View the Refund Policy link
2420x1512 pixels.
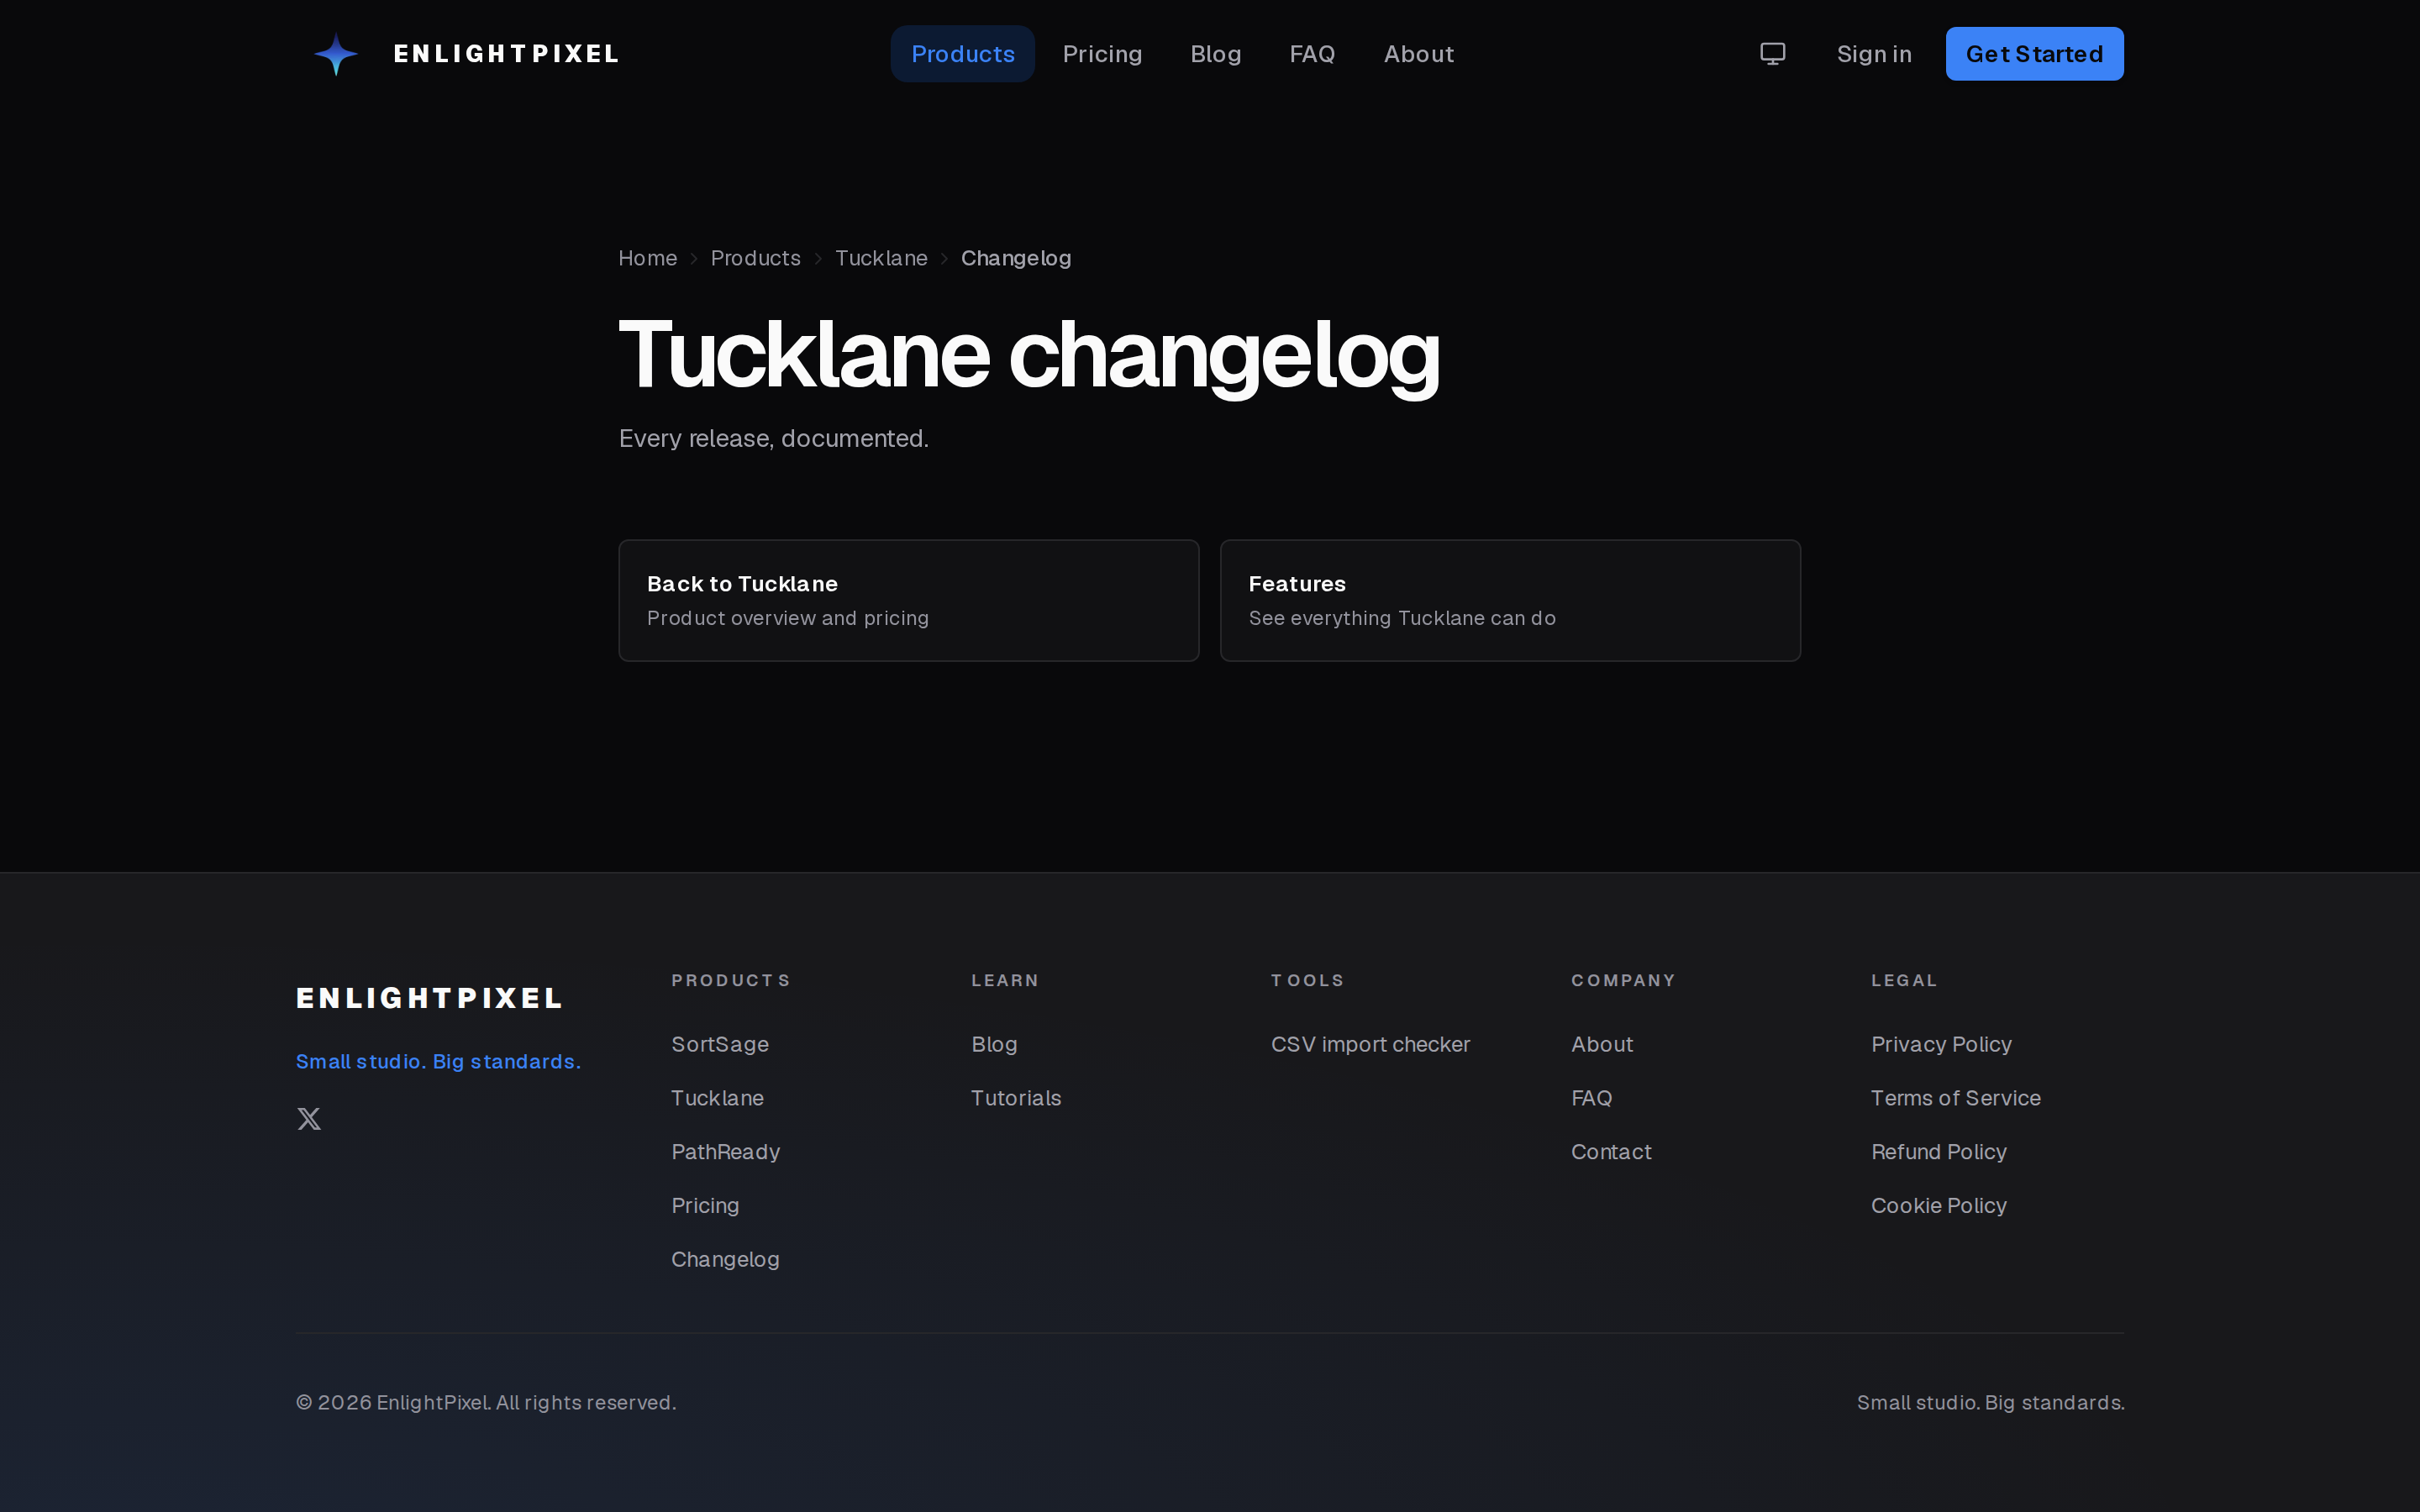point(1938,1152)
